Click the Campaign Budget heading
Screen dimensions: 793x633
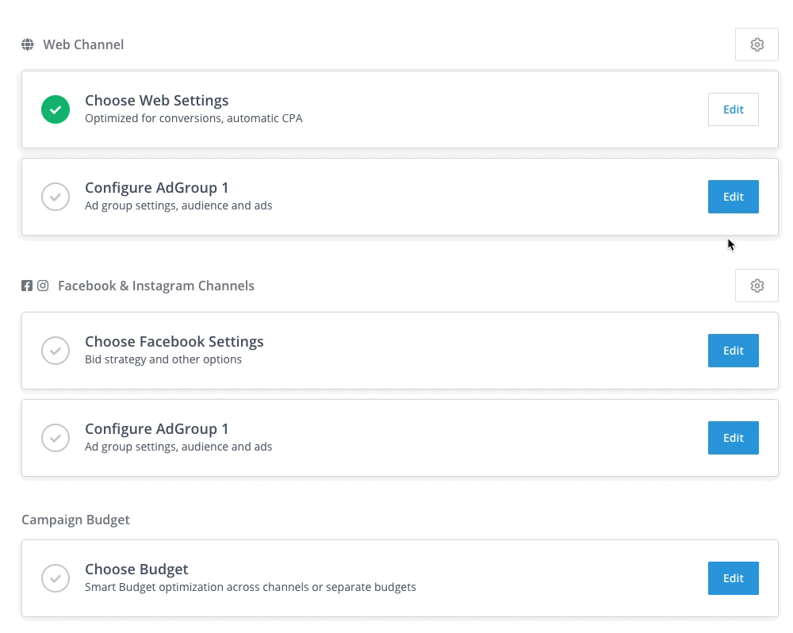coord(75,520)
